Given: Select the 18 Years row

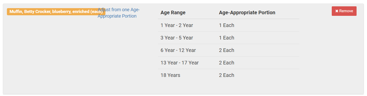Looking at the screenshot, I should [229, 75].
